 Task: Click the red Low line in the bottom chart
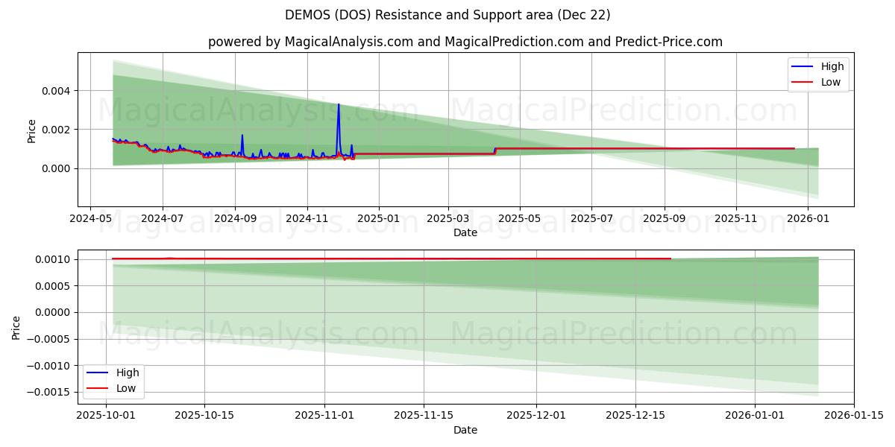(x=373, y=259)
